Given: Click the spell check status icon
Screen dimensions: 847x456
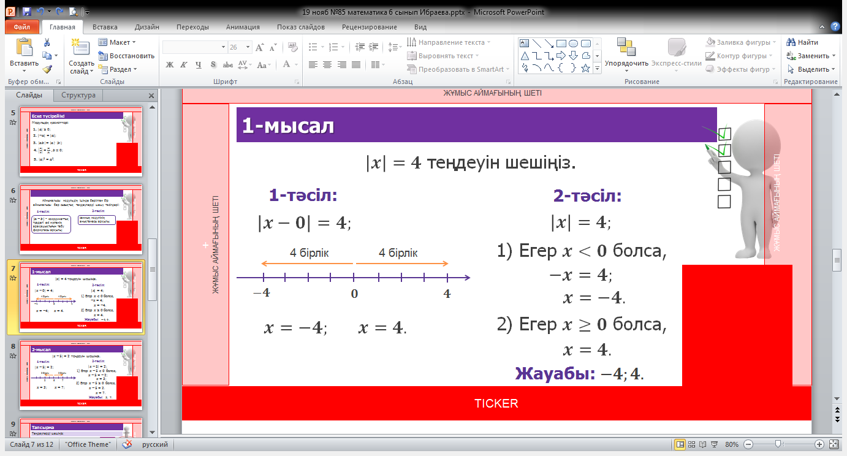Looking at the screenshot, I should (x=127, y=444).
